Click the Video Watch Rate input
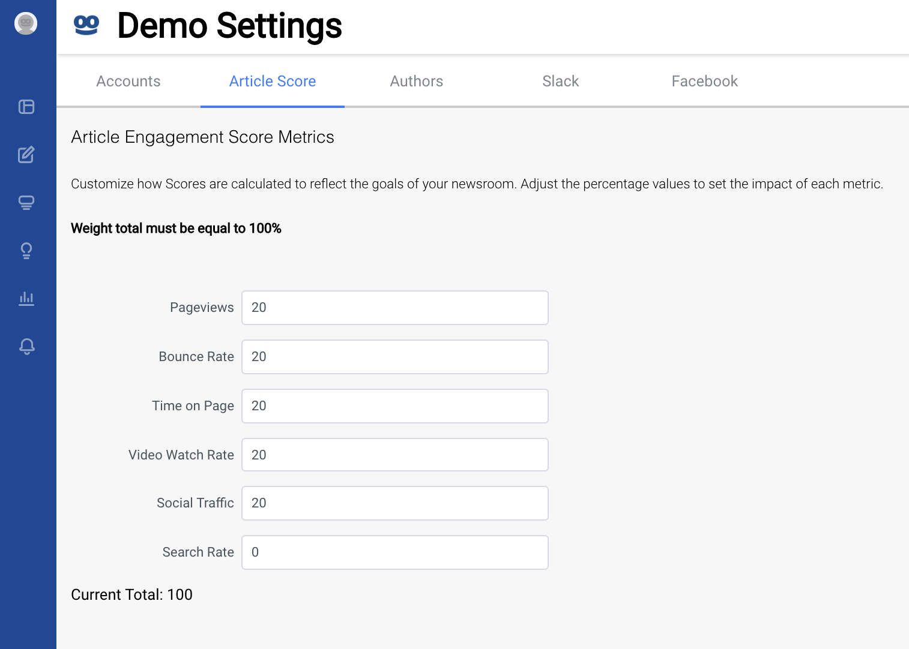The image size is (909, 649). click(x=394, y=455)
